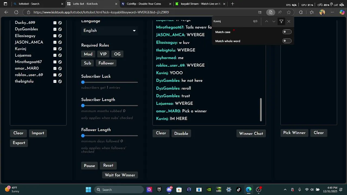Clear the chat log panel

[x=161, y=133]
